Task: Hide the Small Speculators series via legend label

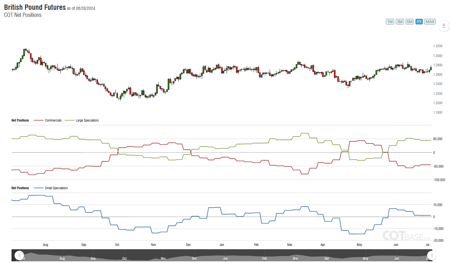Action: [56, 188]
